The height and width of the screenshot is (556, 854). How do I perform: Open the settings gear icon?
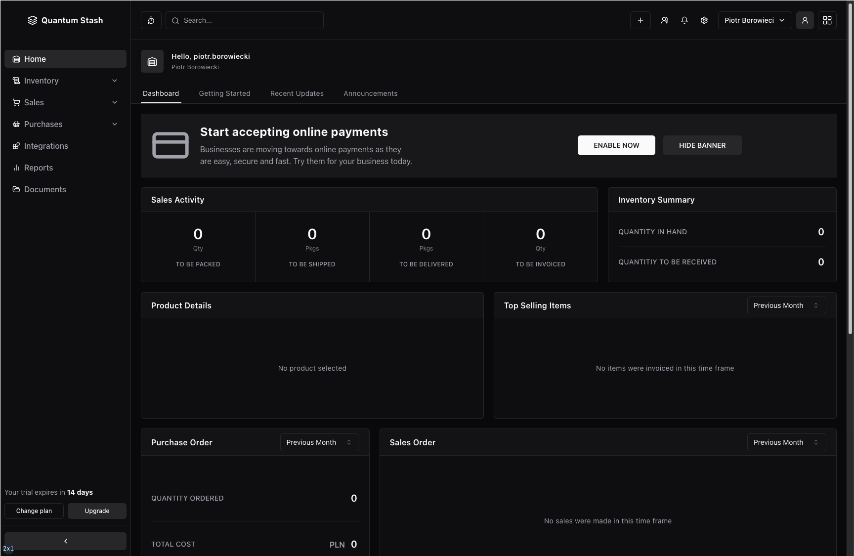click(x=704, y=20)
